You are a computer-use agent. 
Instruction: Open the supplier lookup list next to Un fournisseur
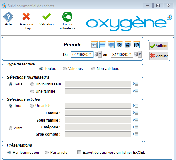pos(135,84)
